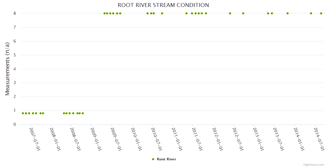Click lone point between 2013-07-01 and 2014-01-01

pos(288,13)
